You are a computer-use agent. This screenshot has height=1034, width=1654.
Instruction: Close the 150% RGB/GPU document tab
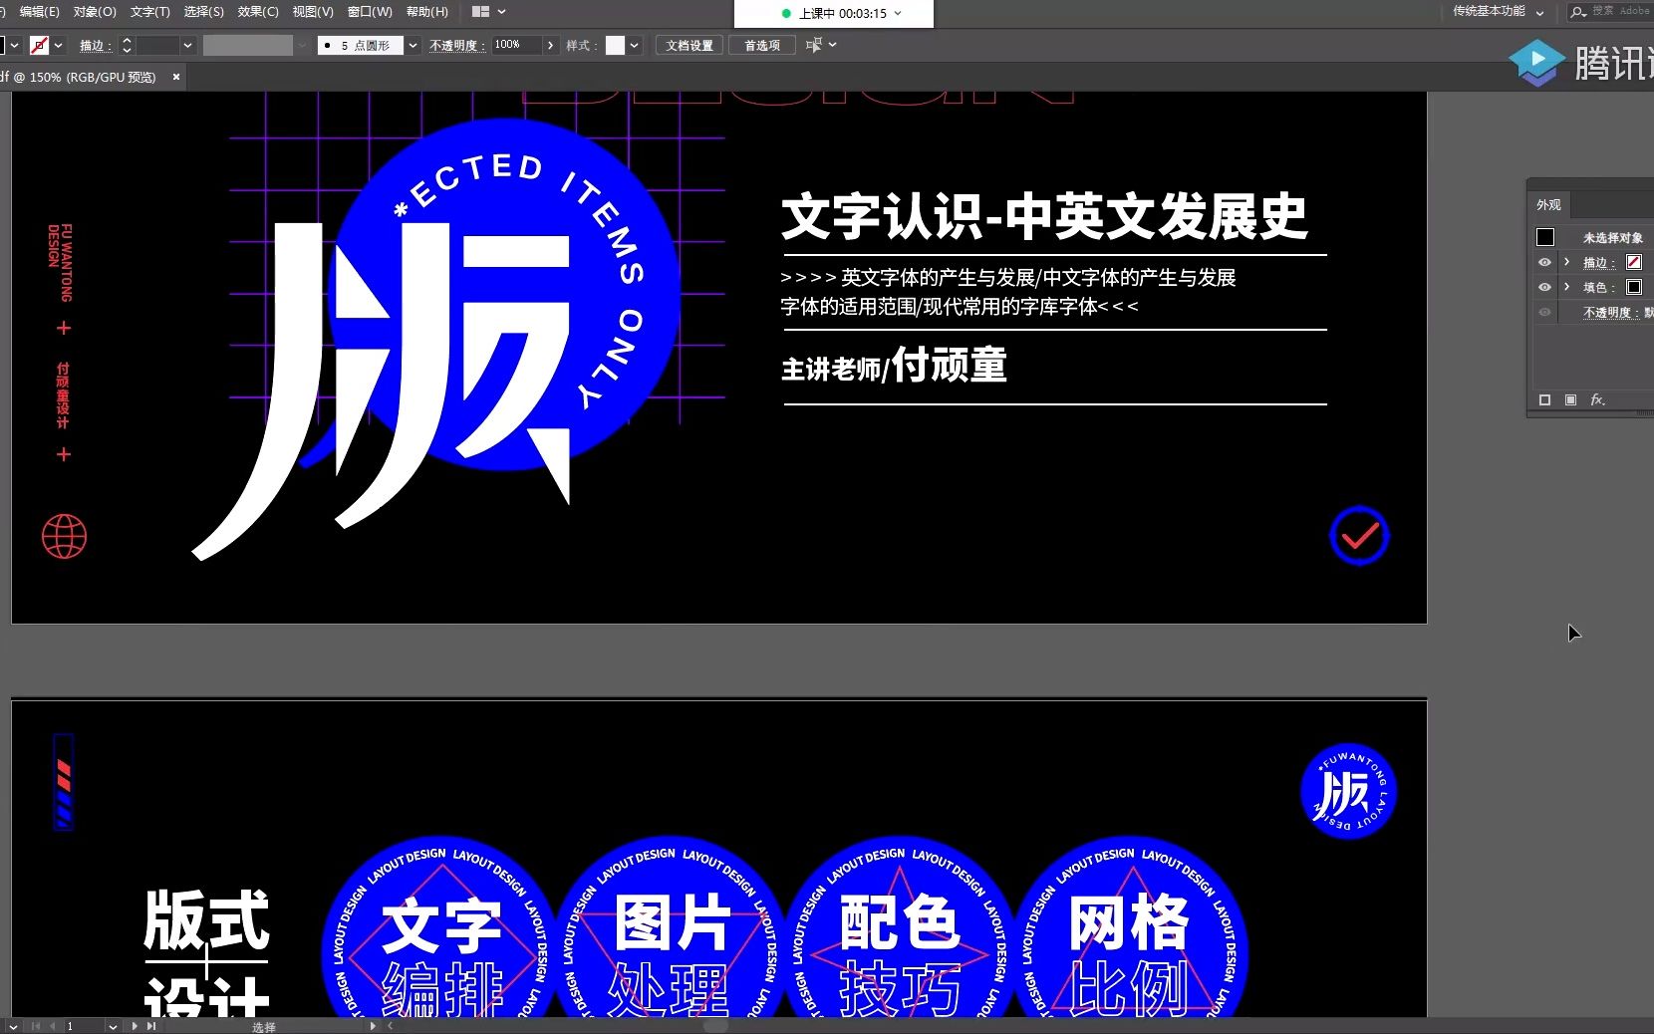point(176,77)
